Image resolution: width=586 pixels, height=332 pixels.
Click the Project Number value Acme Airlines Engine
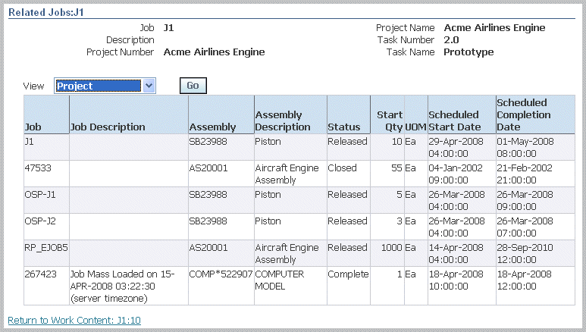click(214, 52)
